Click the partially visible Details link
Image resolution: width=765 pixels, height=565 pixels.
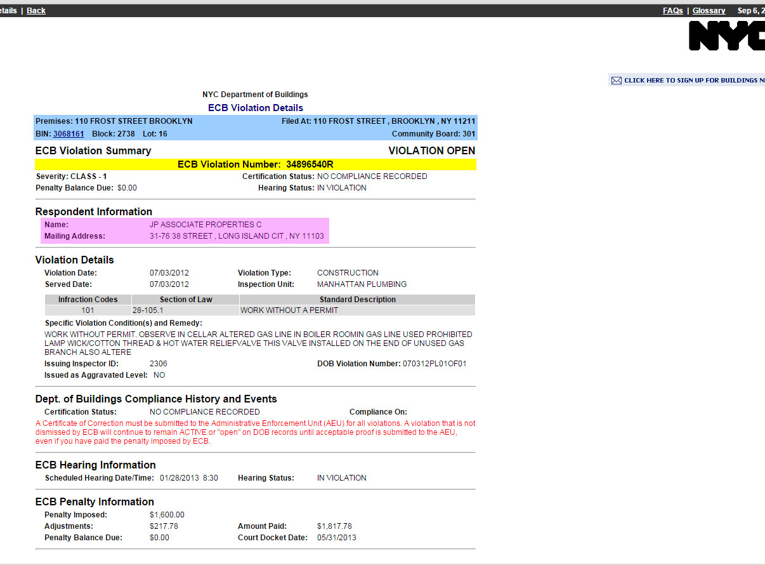(8, 11)
